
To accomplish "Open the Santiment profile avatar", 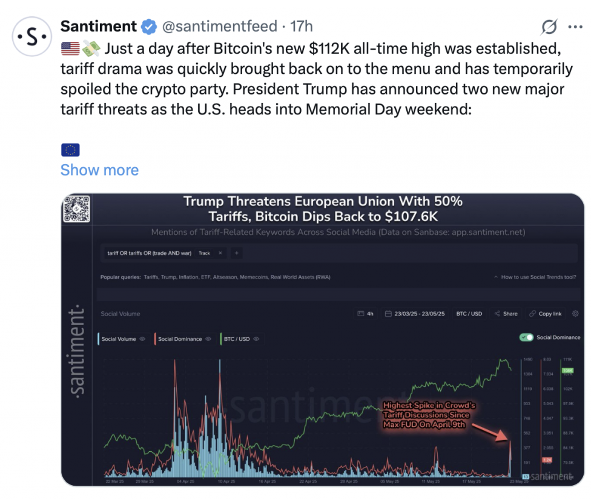I will coord(32,36).
